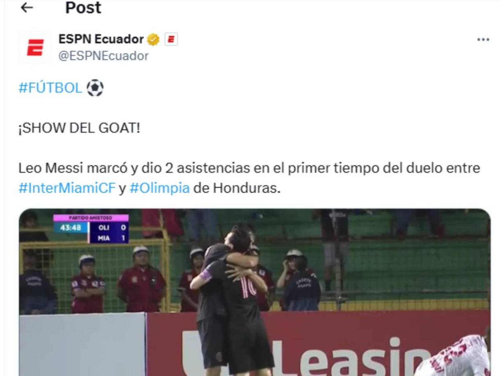Viewport: 502px width, 376px height.
Task: Open the @ESPNEcuador handle link
Action: click(x=103, y=56)
